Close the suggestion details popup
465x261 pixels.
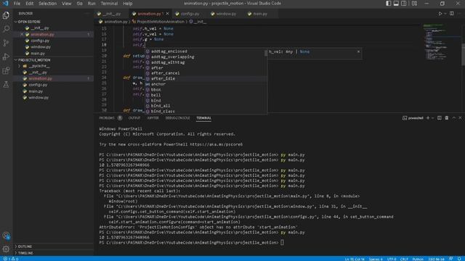pyautogui.click(x=358, y=51)
